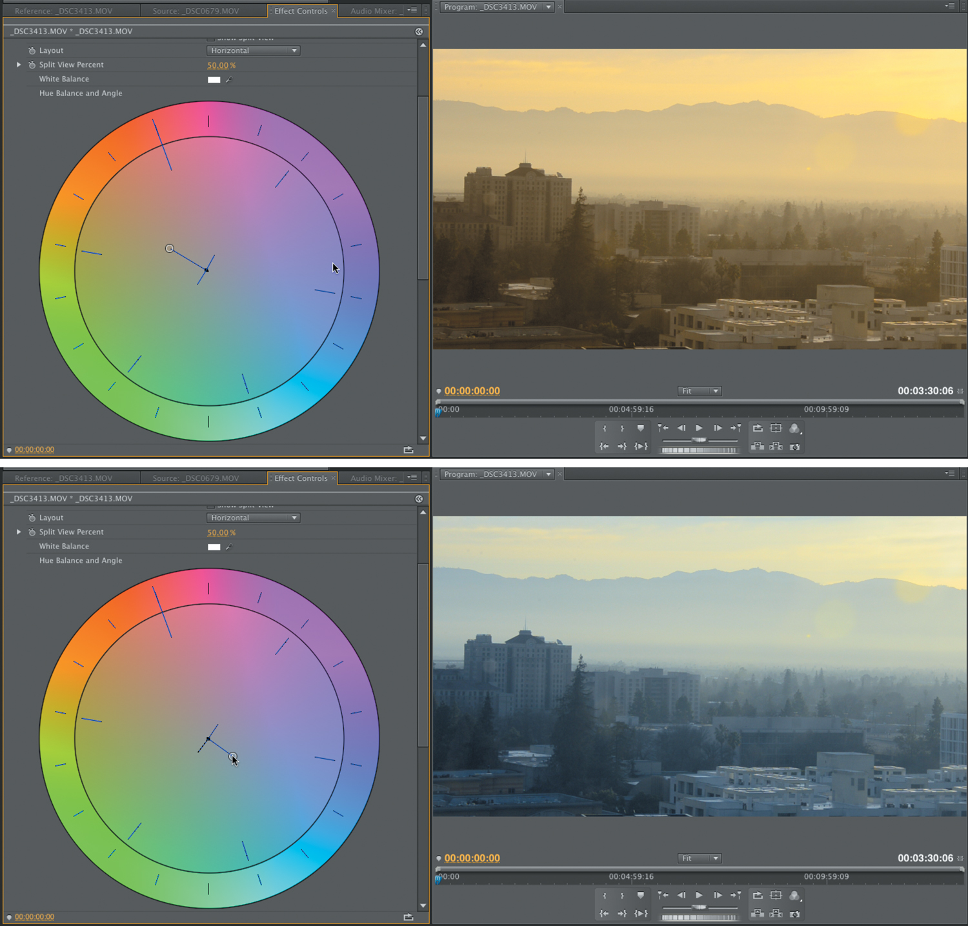Switch to Audio Mixer tab beside golden preview
The height and width of the screenshot is (926, 968).
[376, 11]
